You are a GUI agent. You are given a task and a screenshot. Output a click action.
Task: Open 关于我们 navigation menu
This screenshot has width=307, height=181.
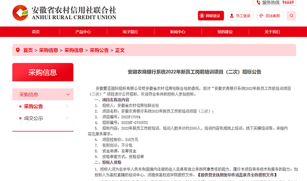[x=272, y=32]
